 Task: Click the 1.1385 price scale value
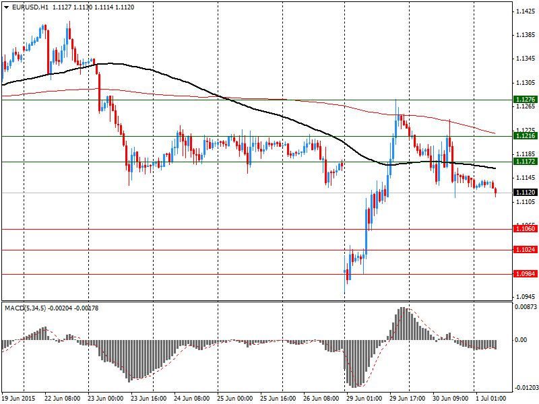526,35
